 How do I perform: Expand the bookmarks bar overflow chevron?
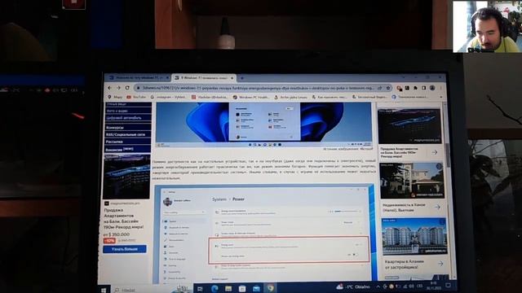(x=441, y=97)
